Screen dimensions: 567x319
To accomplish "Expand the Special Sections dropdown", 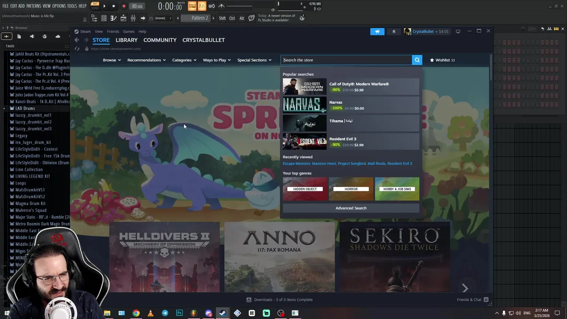I will point(254,60).
